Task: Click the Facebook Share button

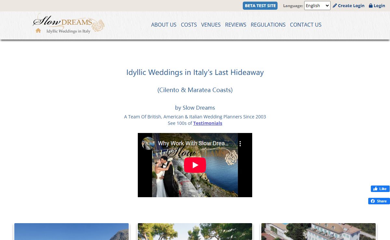Action: [379, 201]
